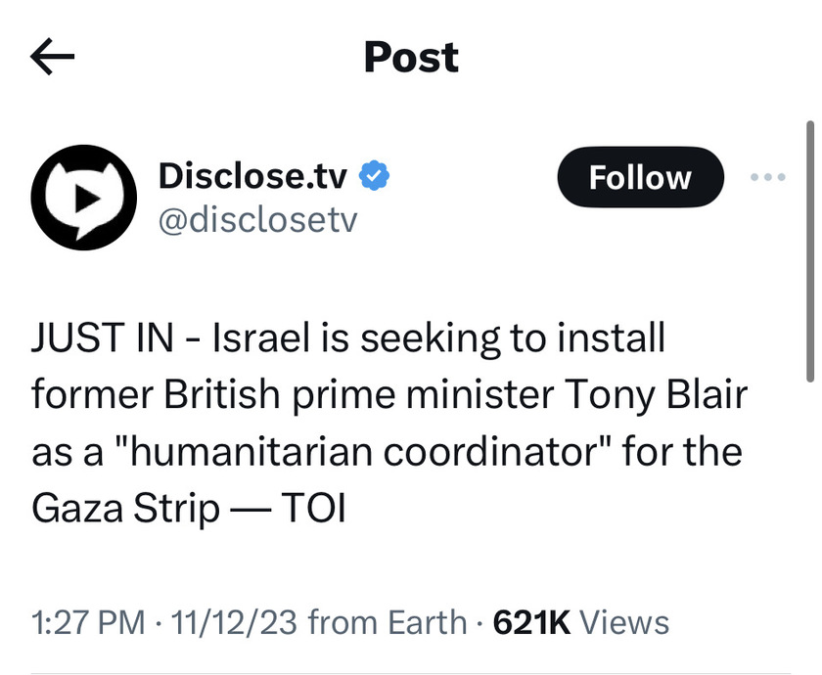Viewport: 822px width, 675px height.
Task: Open the Disclose.tv profile avatar
Action: coord(84,198)
